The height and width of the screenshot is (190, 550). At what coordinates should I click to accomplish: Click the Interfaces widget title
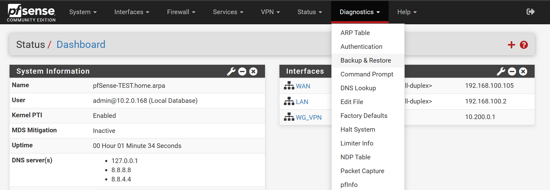(305, 71)
